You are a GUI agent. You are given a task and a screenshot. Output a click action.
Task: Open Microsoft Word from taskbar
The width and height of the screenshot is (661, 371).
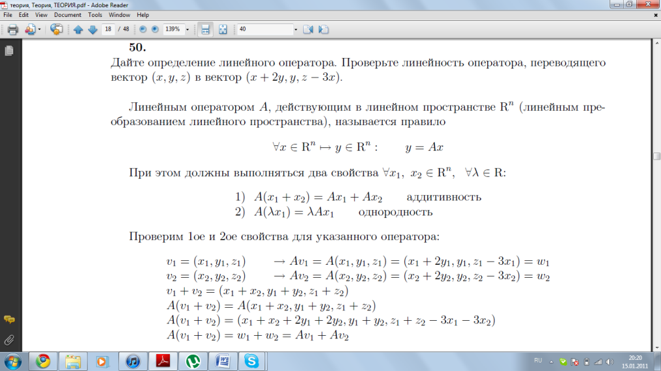point(223,361)
